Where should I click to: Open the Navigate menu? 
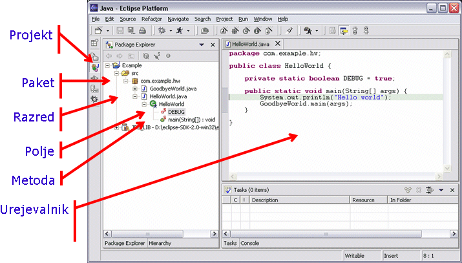(x=178, y=19)
